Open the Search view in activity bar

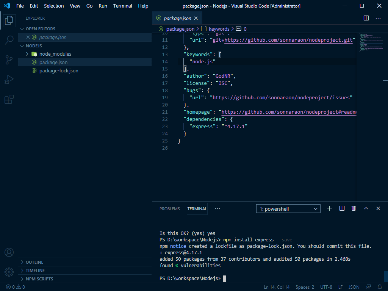pyautogui.click(x=9, y=40)
